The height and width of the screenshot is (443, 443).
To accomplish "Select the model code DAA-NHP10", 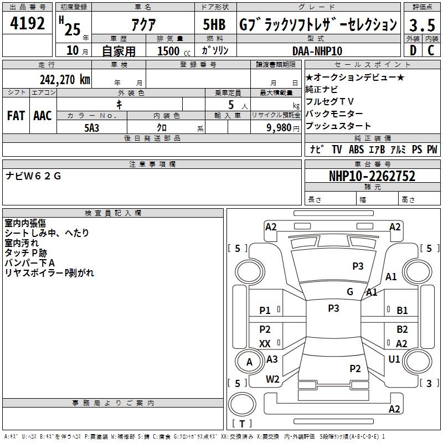I will click(x=317, y=50).
